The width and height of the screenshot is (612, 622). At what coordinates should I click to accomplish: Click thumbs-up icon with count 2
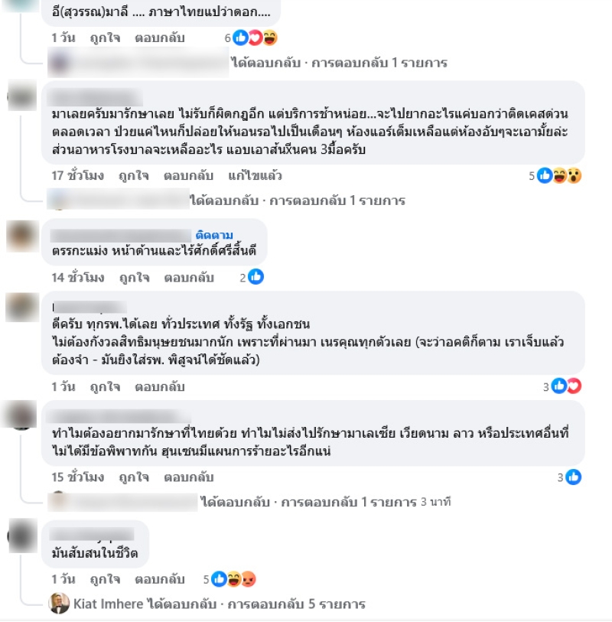click(256, 277)
